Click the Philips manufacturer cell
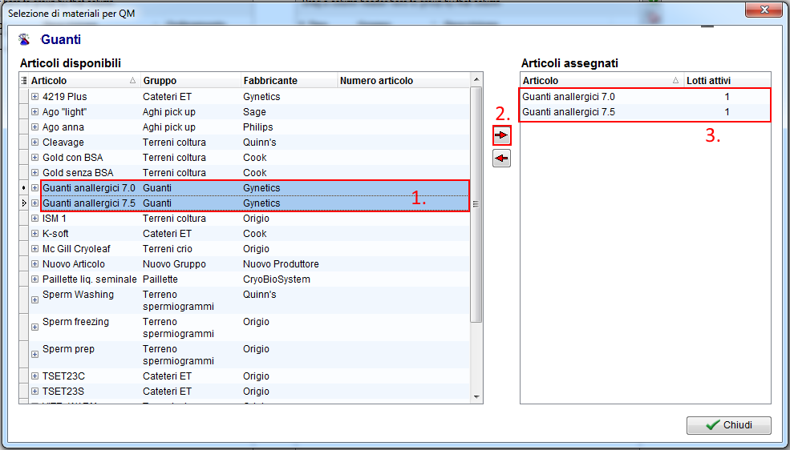 coord(258,127)
